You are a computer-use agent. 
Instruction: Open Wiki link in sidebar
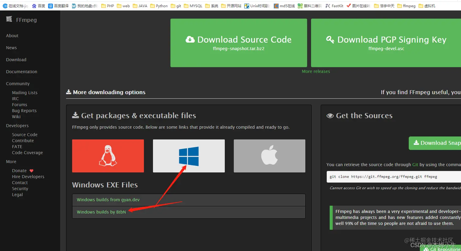(x=16, y=117)
